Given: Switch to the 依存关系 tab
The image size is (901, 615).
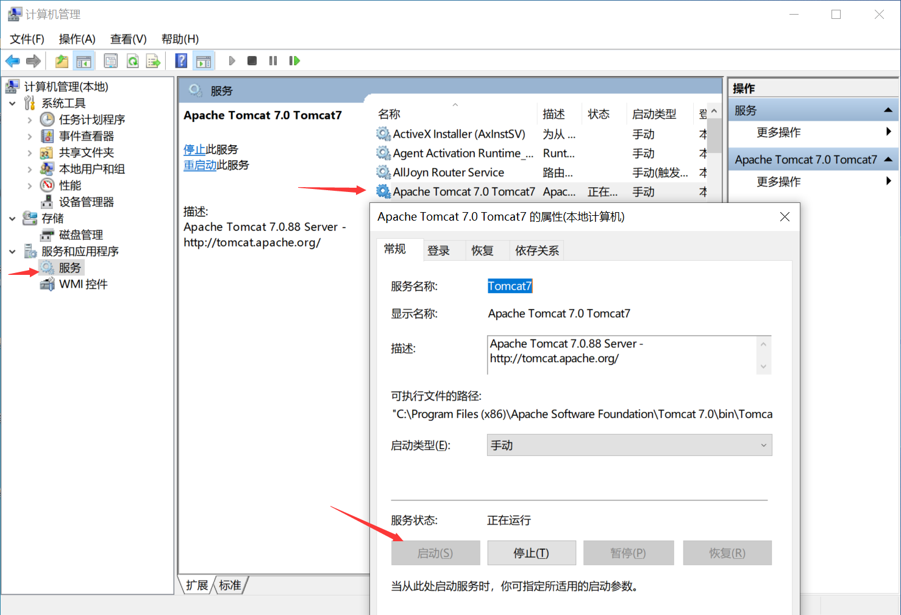Looking at the screenshot, I should point(537,251).
